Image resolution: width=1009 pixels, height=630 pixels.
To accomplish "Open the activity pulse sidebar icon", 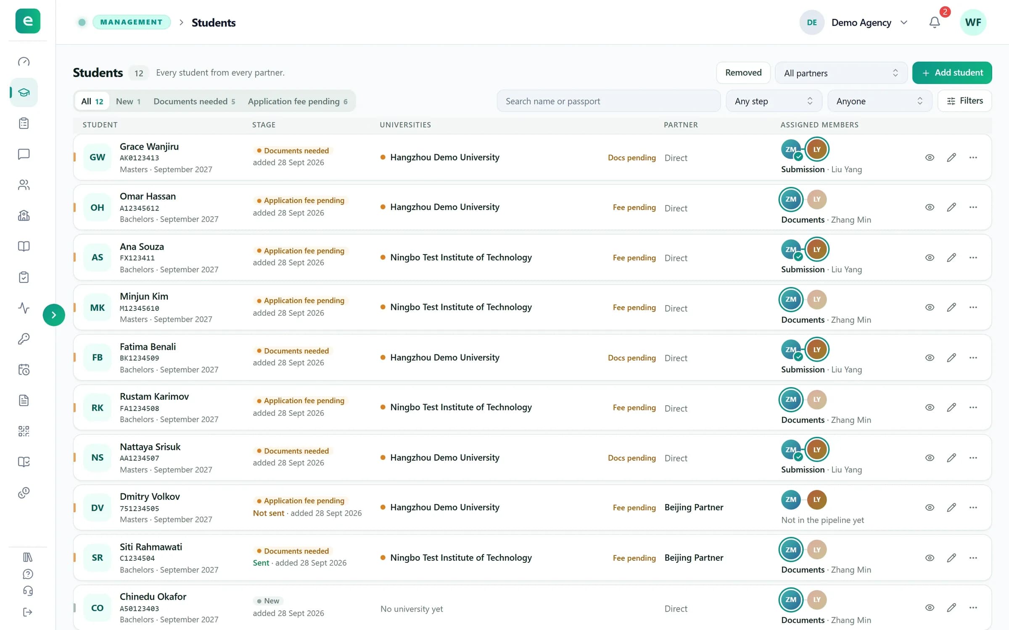I will tap(24, 308).
